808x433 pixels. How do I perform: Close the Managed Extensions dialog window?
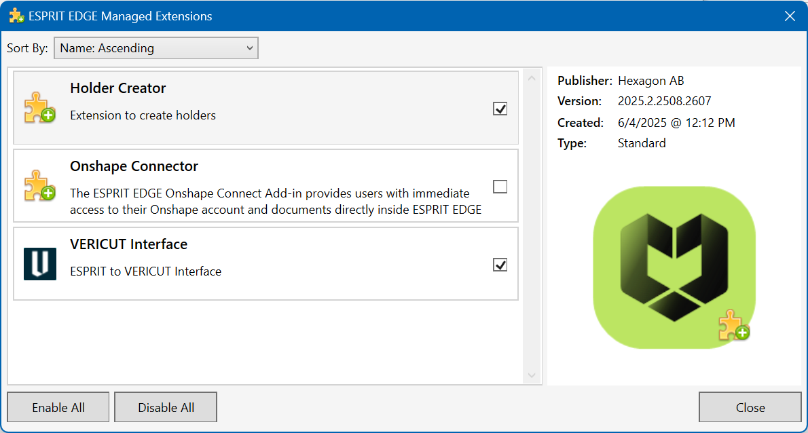click(x=790, y=16)
